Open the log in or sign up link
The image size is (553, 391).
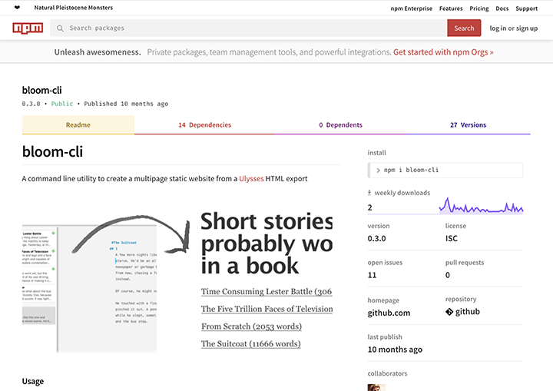[514, 28]
